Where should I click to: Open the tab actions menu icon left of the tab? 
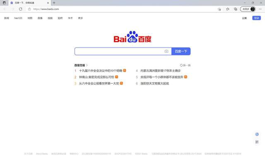[x=4, y=3]
